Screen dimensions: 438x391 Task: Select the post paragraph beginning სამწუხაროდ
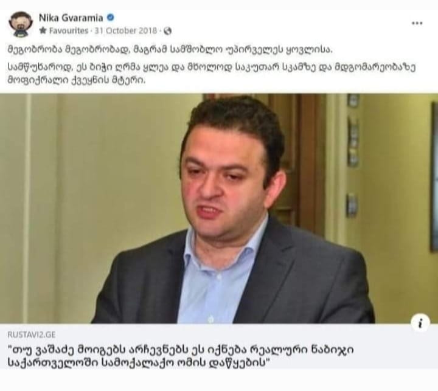[212, 74]
